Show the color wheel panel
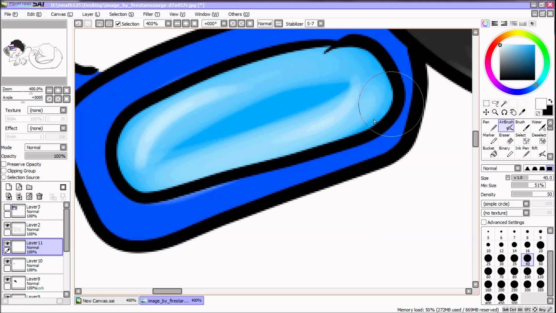The image size is (556, 313). (x=485, y=23)
